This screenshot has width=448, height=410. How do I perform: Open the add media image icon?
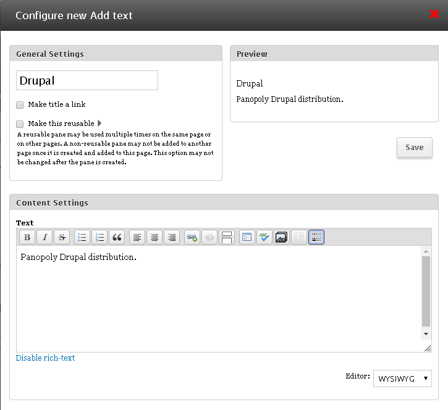click(281, 237)
